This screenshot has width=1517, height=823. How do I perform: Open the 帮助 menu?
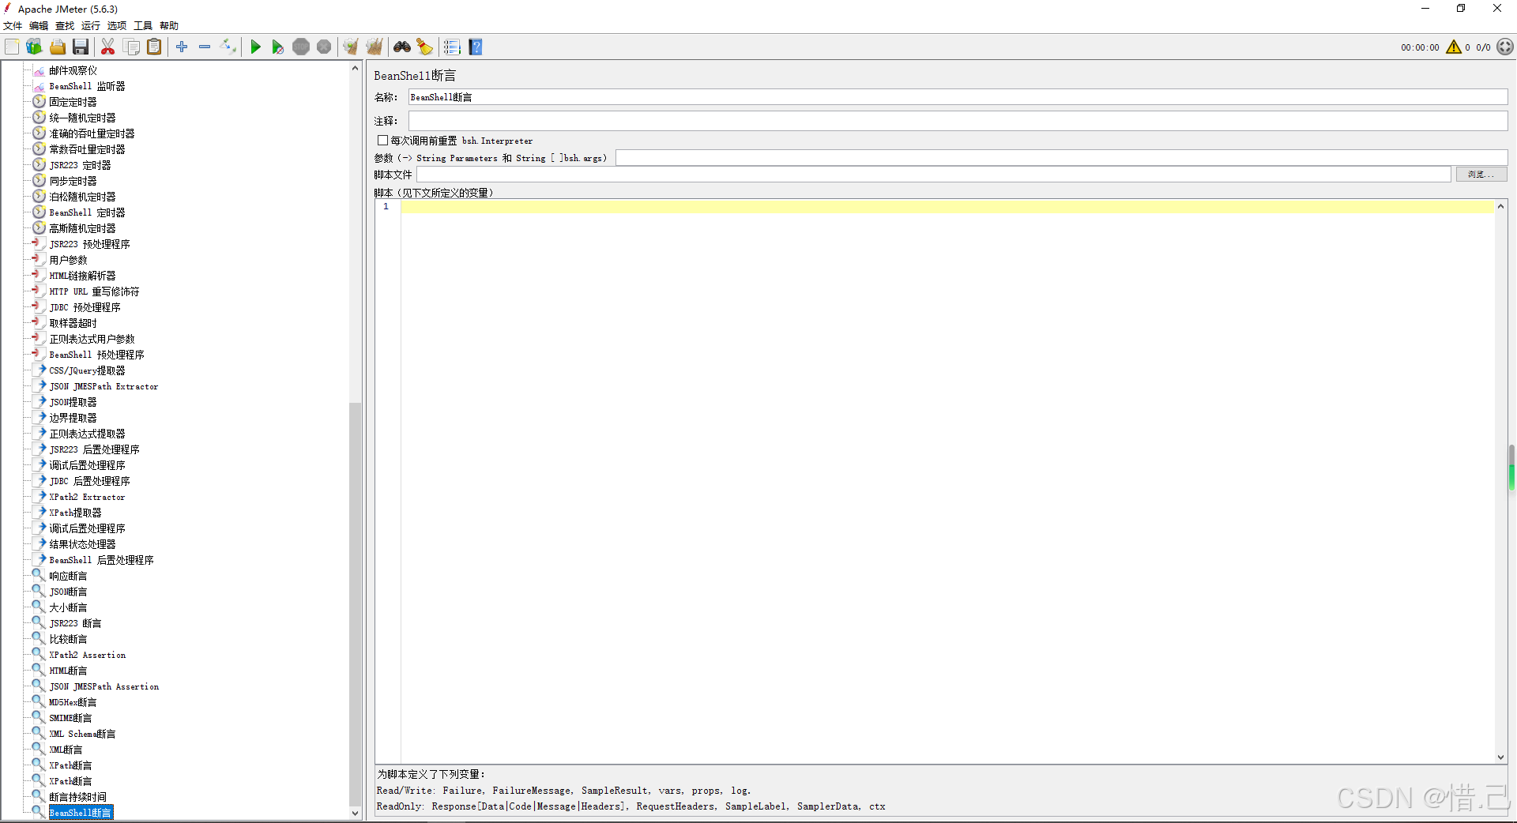tap(169, 26)
